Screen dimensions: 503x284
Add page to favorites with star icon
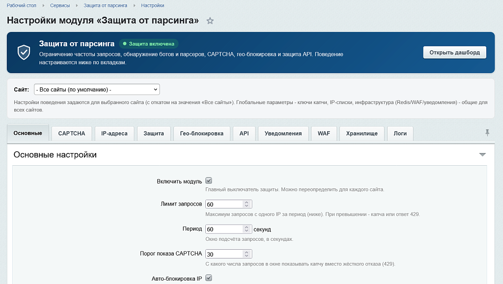[210, 21]
